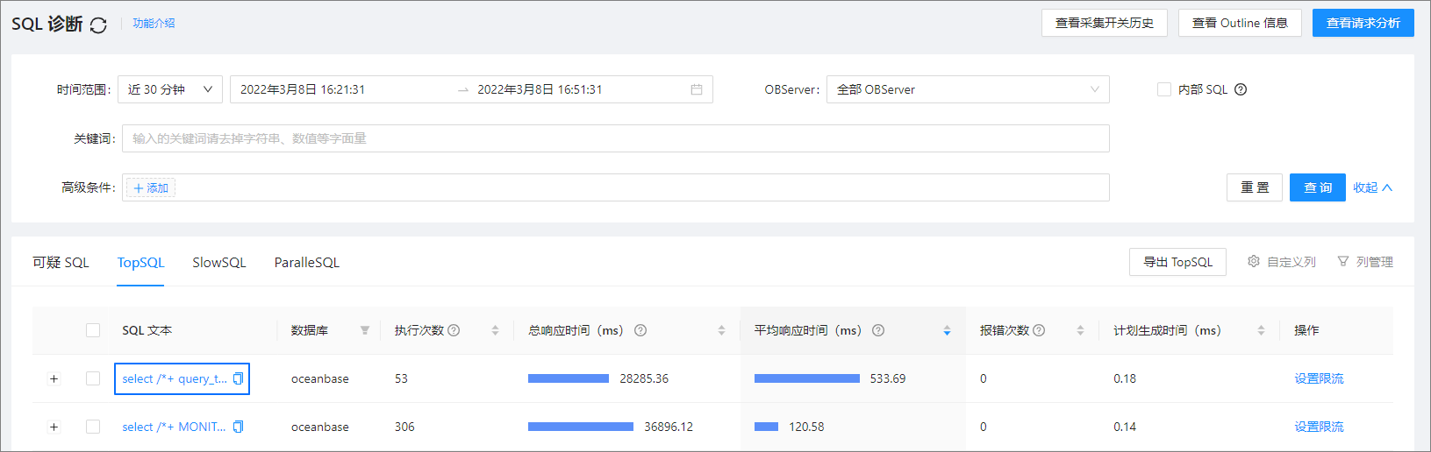This screenshot has height=452, width=1431.
Task: Click the execution count 306 cell
Action: (x=404, y=427)
